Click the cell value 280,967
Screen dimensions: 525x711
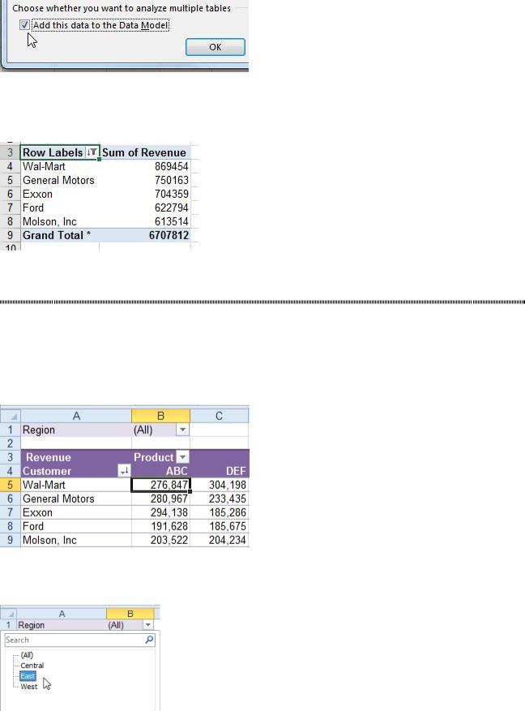coord(169,499)
